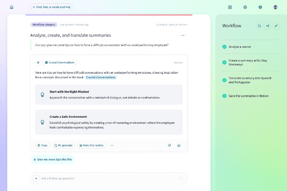Toggle the Create a summary with 3 key takeaways checkmark
Image resolution: width=287 pixels, height=191 pixels.
tap(224, 63)
